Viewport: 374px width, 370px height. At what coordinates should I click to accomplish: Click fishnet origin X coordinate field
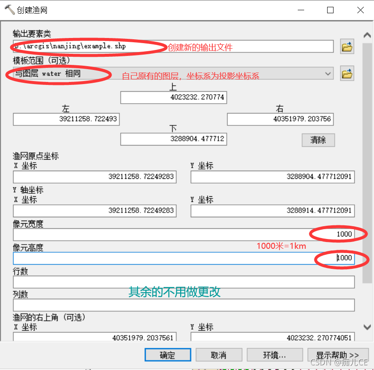95,177
